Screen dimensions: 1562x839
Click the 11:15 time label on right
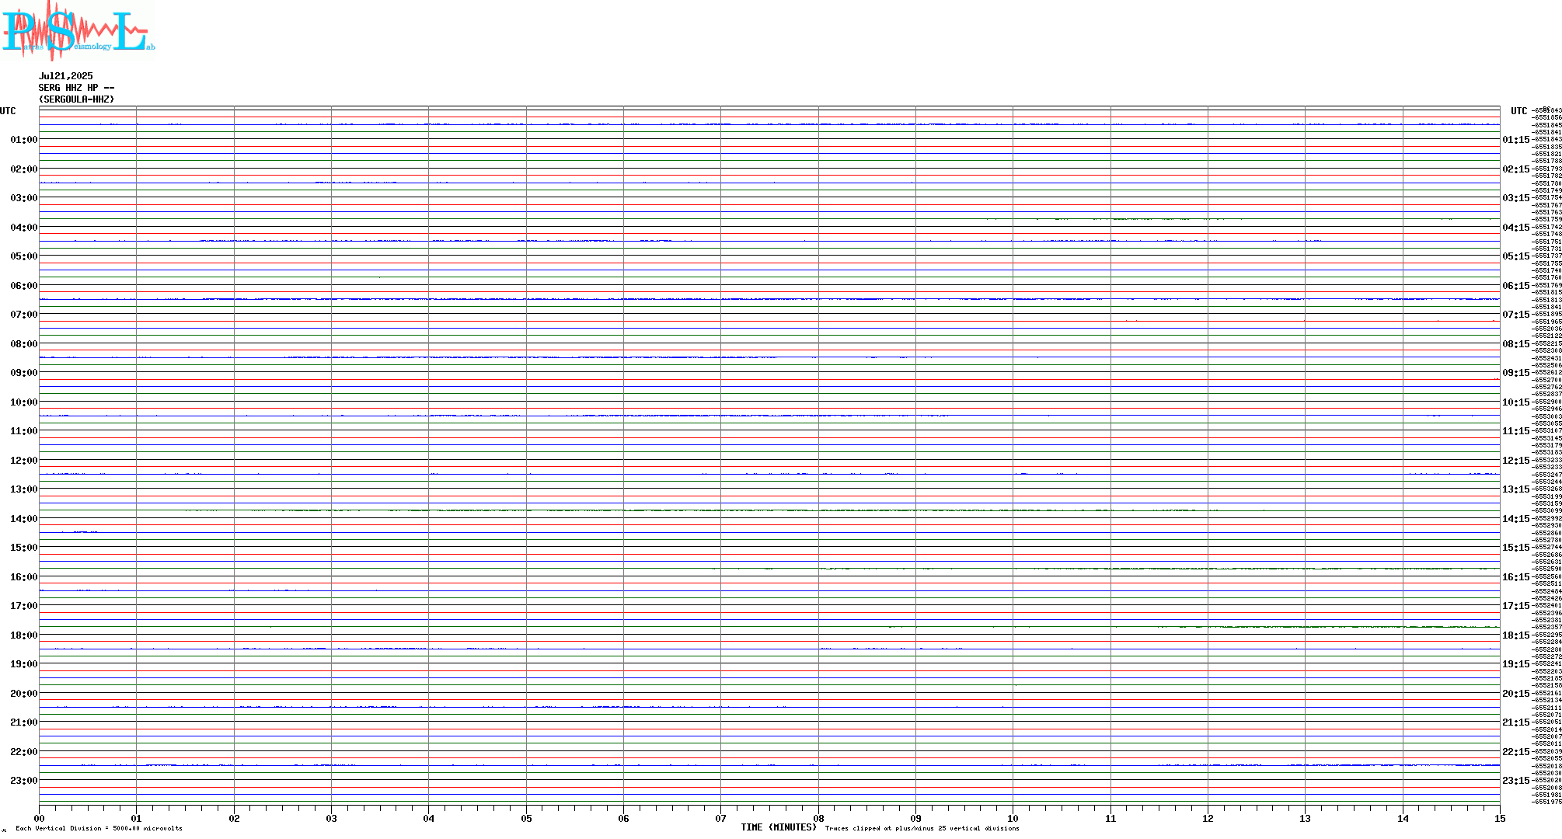1516,431
